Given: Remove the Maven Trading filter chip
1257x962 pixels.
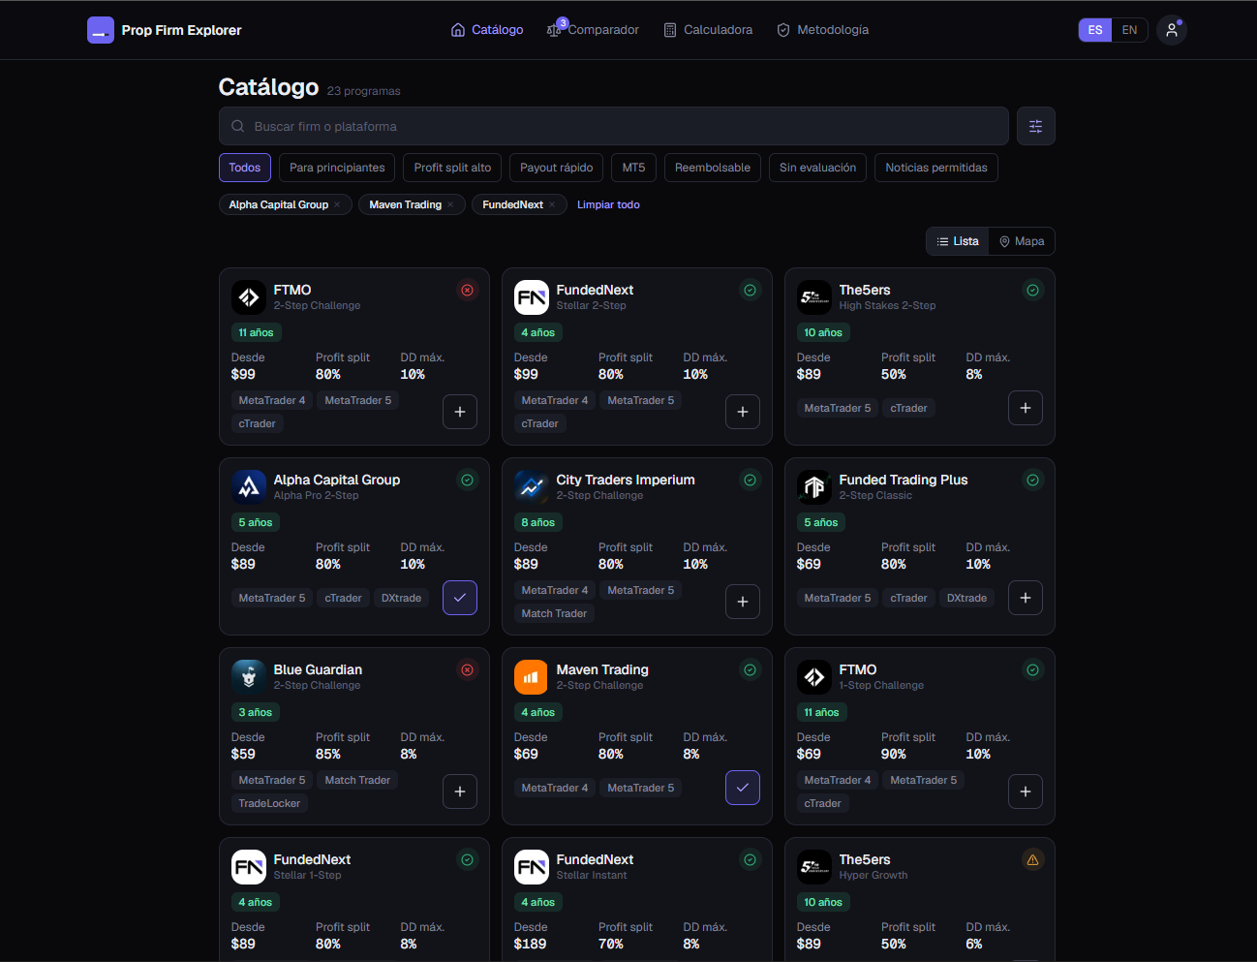Looking at the screenshot, I should point(450,204).
